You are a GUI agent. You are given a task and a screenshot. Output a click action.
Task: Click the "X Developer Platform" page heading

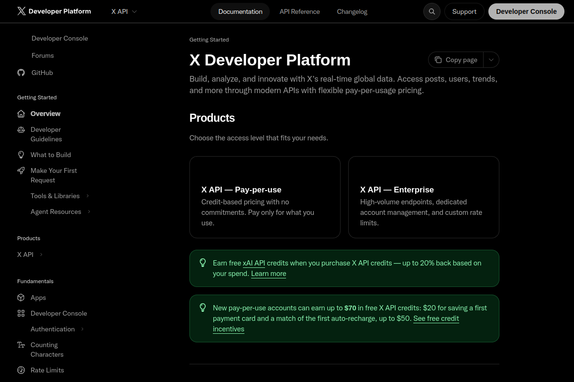point(270,60)
